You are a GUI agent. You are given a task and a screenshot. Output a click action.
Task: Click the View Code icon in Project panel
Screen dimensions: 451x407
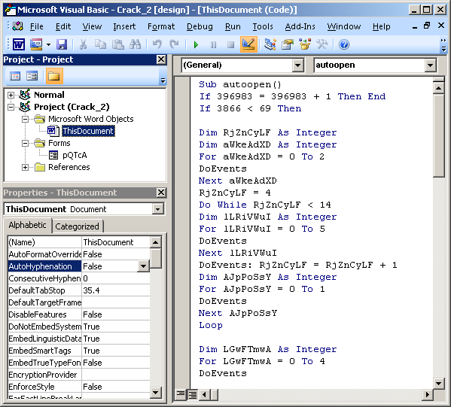point(15,76)
